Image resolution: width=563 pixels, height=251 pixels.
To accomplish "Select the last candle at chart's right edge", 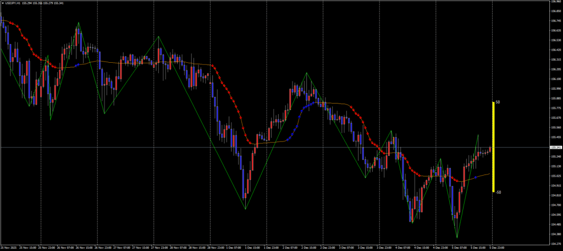I will pyautogui.click(x=490, y=149).
